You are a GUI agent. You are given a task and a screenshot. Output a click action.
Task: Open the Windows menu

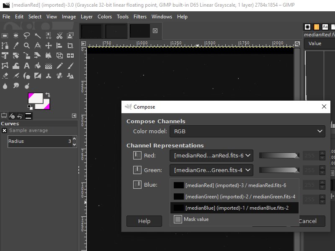tap(162, 17)
